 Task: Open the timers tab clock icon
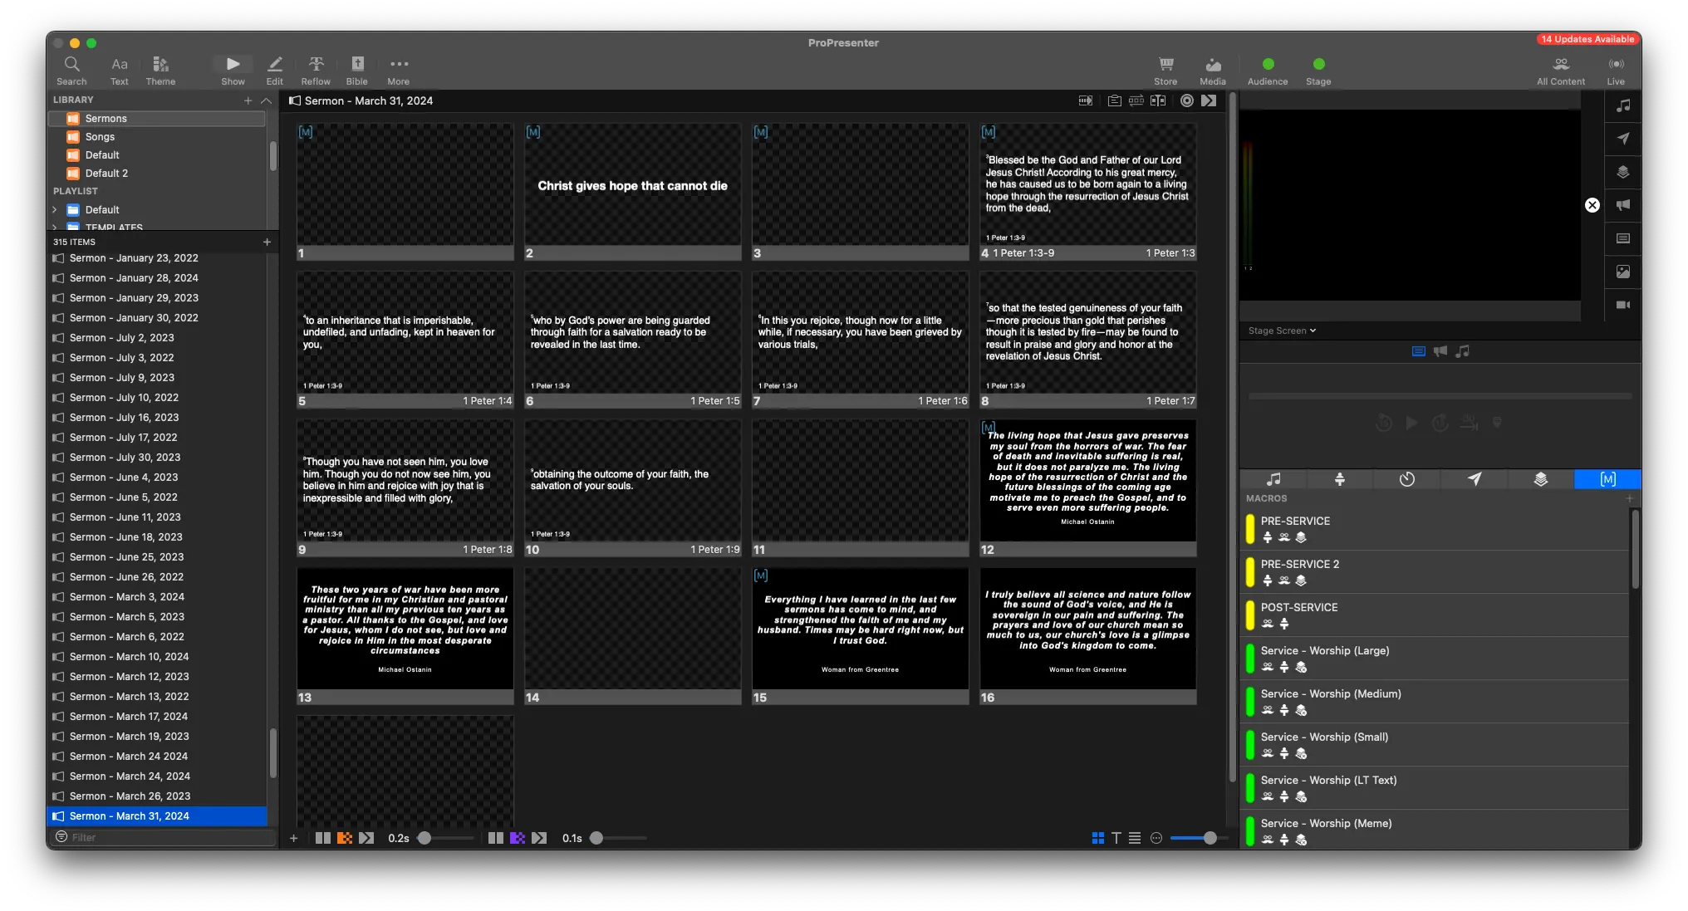click(x=1406, y=479)
